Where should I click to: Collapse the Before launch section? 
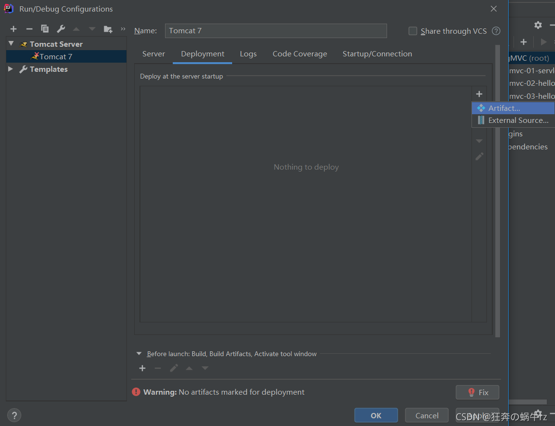(139, 354)
